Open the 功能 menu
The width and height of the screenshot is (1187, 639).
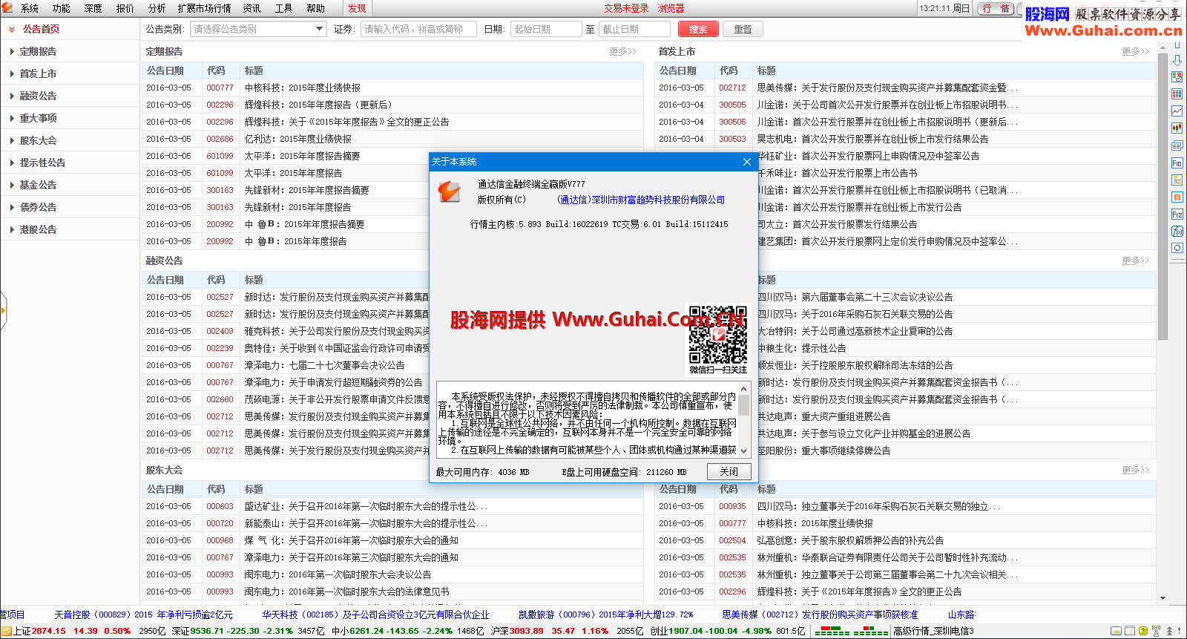pos(61,8)
